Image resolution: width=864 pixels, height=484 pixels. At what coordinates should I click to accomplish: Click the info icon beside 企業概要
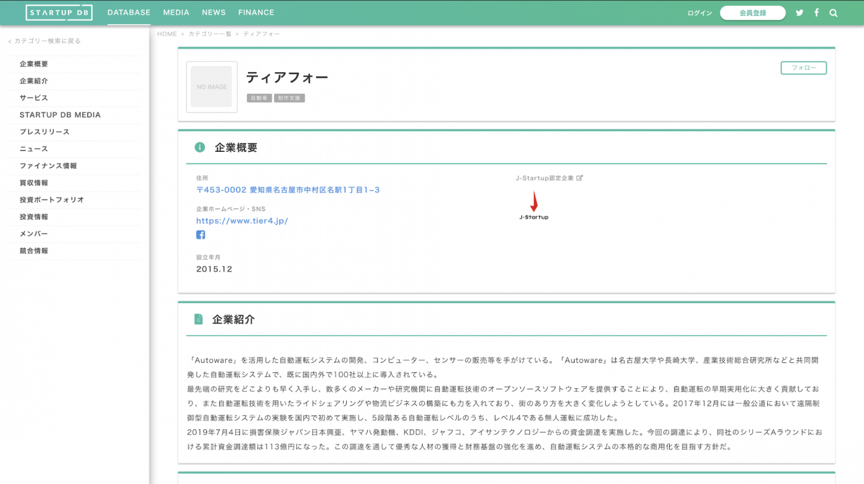pyautogui.click(x=198, y=148)
